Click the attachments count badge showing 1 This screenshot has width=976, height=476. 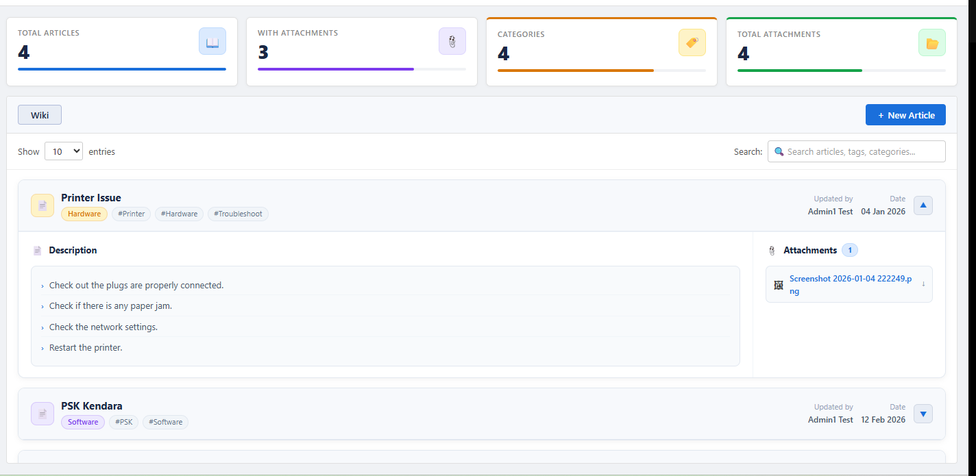(x=850, y=250)
